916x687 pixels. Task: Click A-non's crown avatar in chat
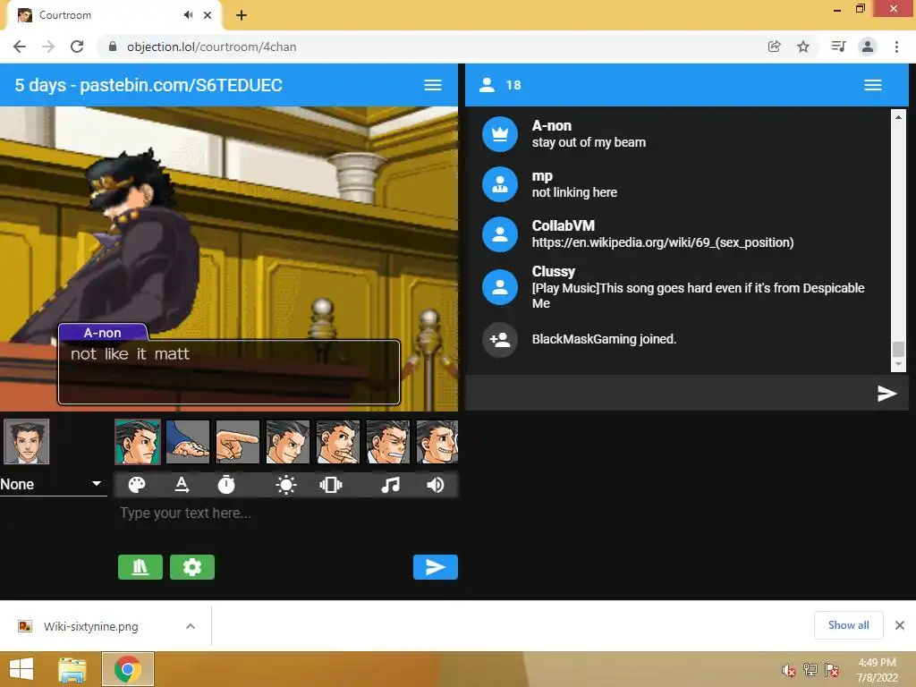coord(500,134)
